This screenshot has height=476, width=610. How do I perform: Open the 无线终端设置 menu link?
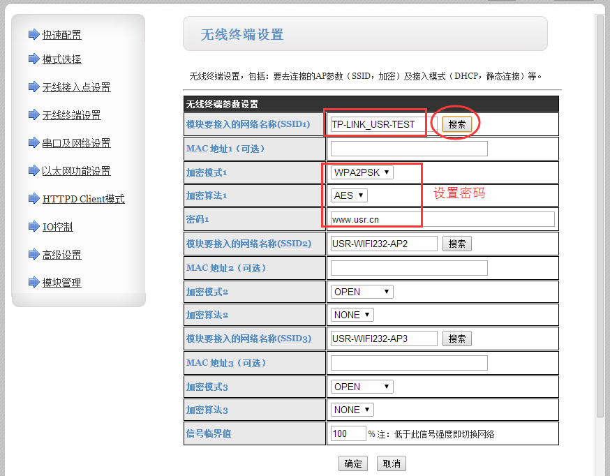71,115
